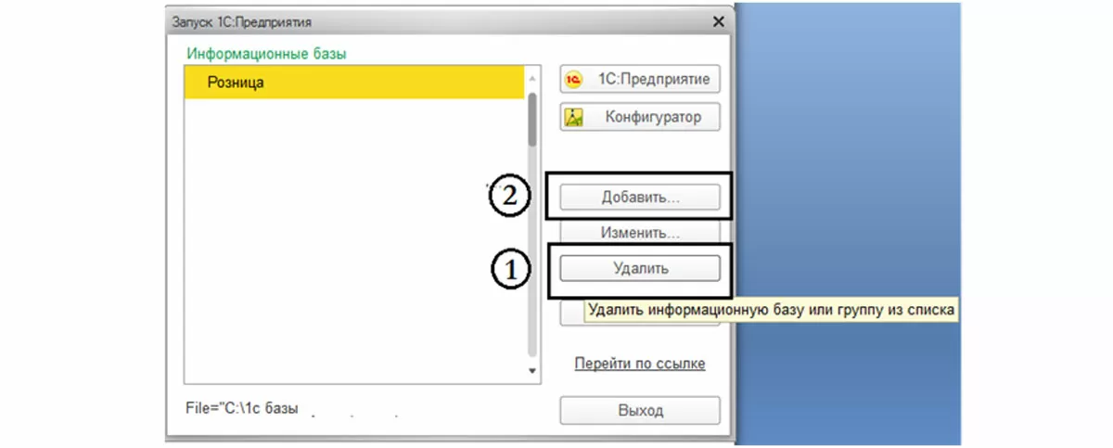The image size is (1113, 448).
Task: Launch 1С:Предприятие mode
Action: [640, 80]
